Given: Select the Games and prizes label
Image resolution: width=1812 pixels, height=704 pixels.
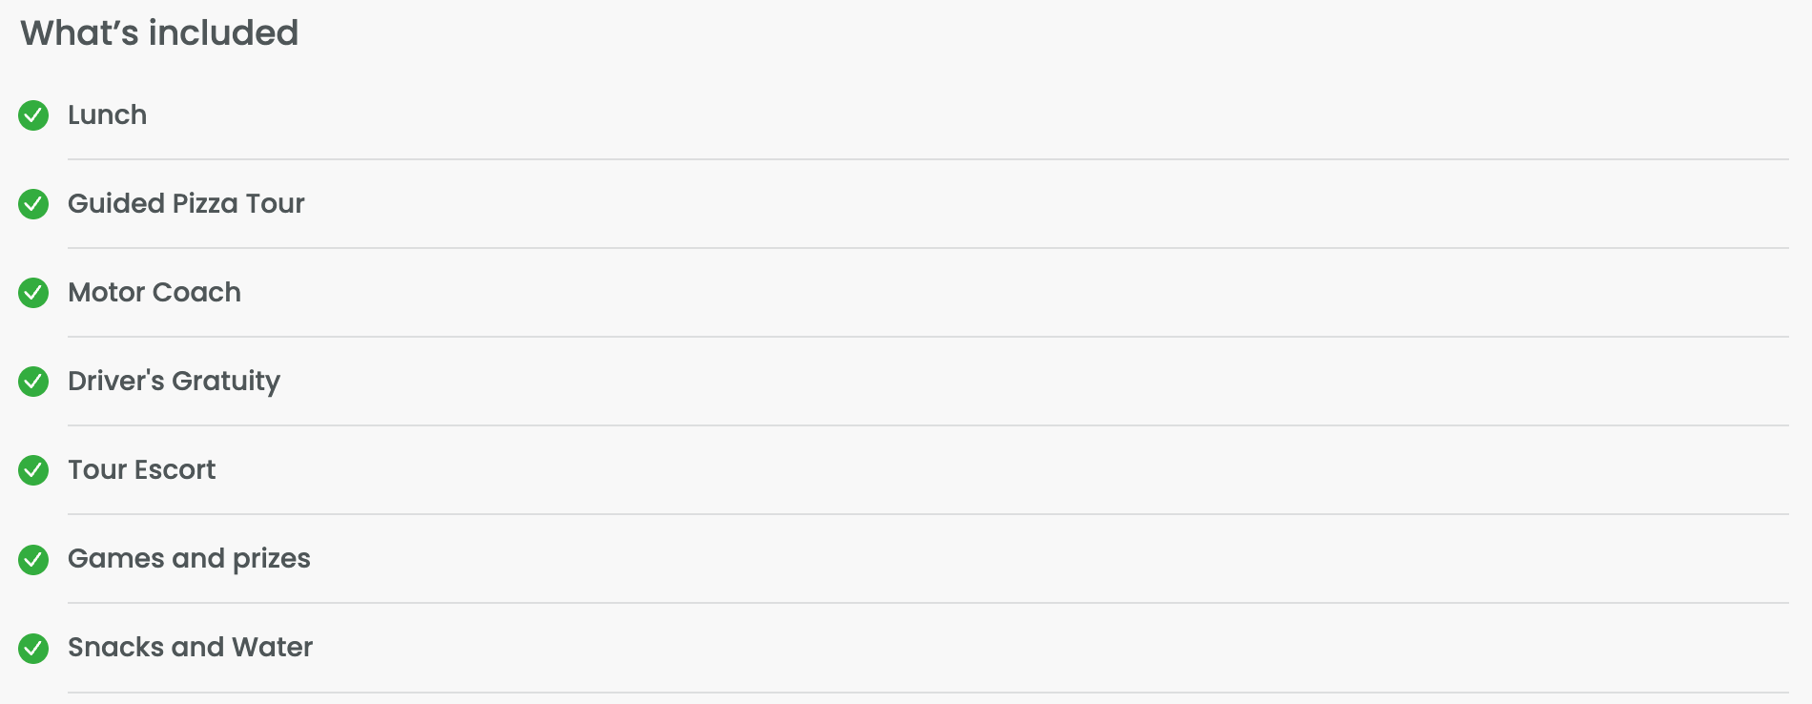Looking at the screenshot, I should (x=189, y=559).
